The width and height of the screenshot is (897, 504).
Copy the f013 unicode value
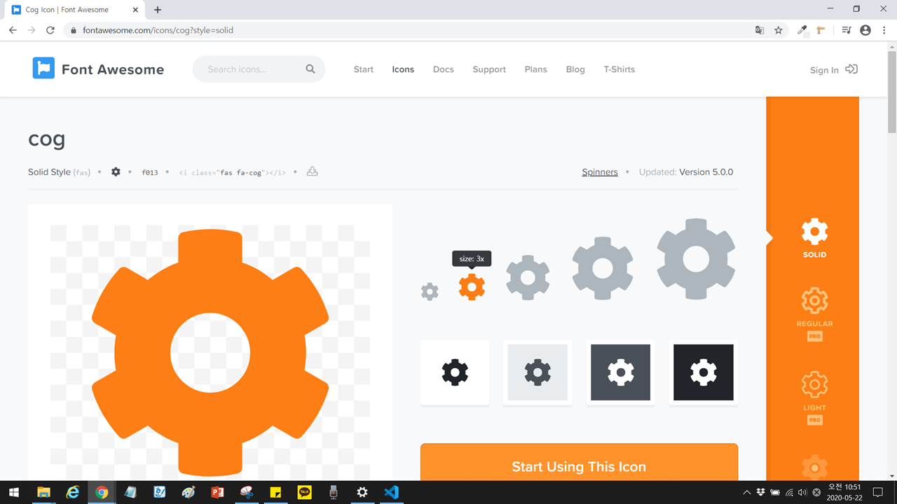click(x=150, y=172)
